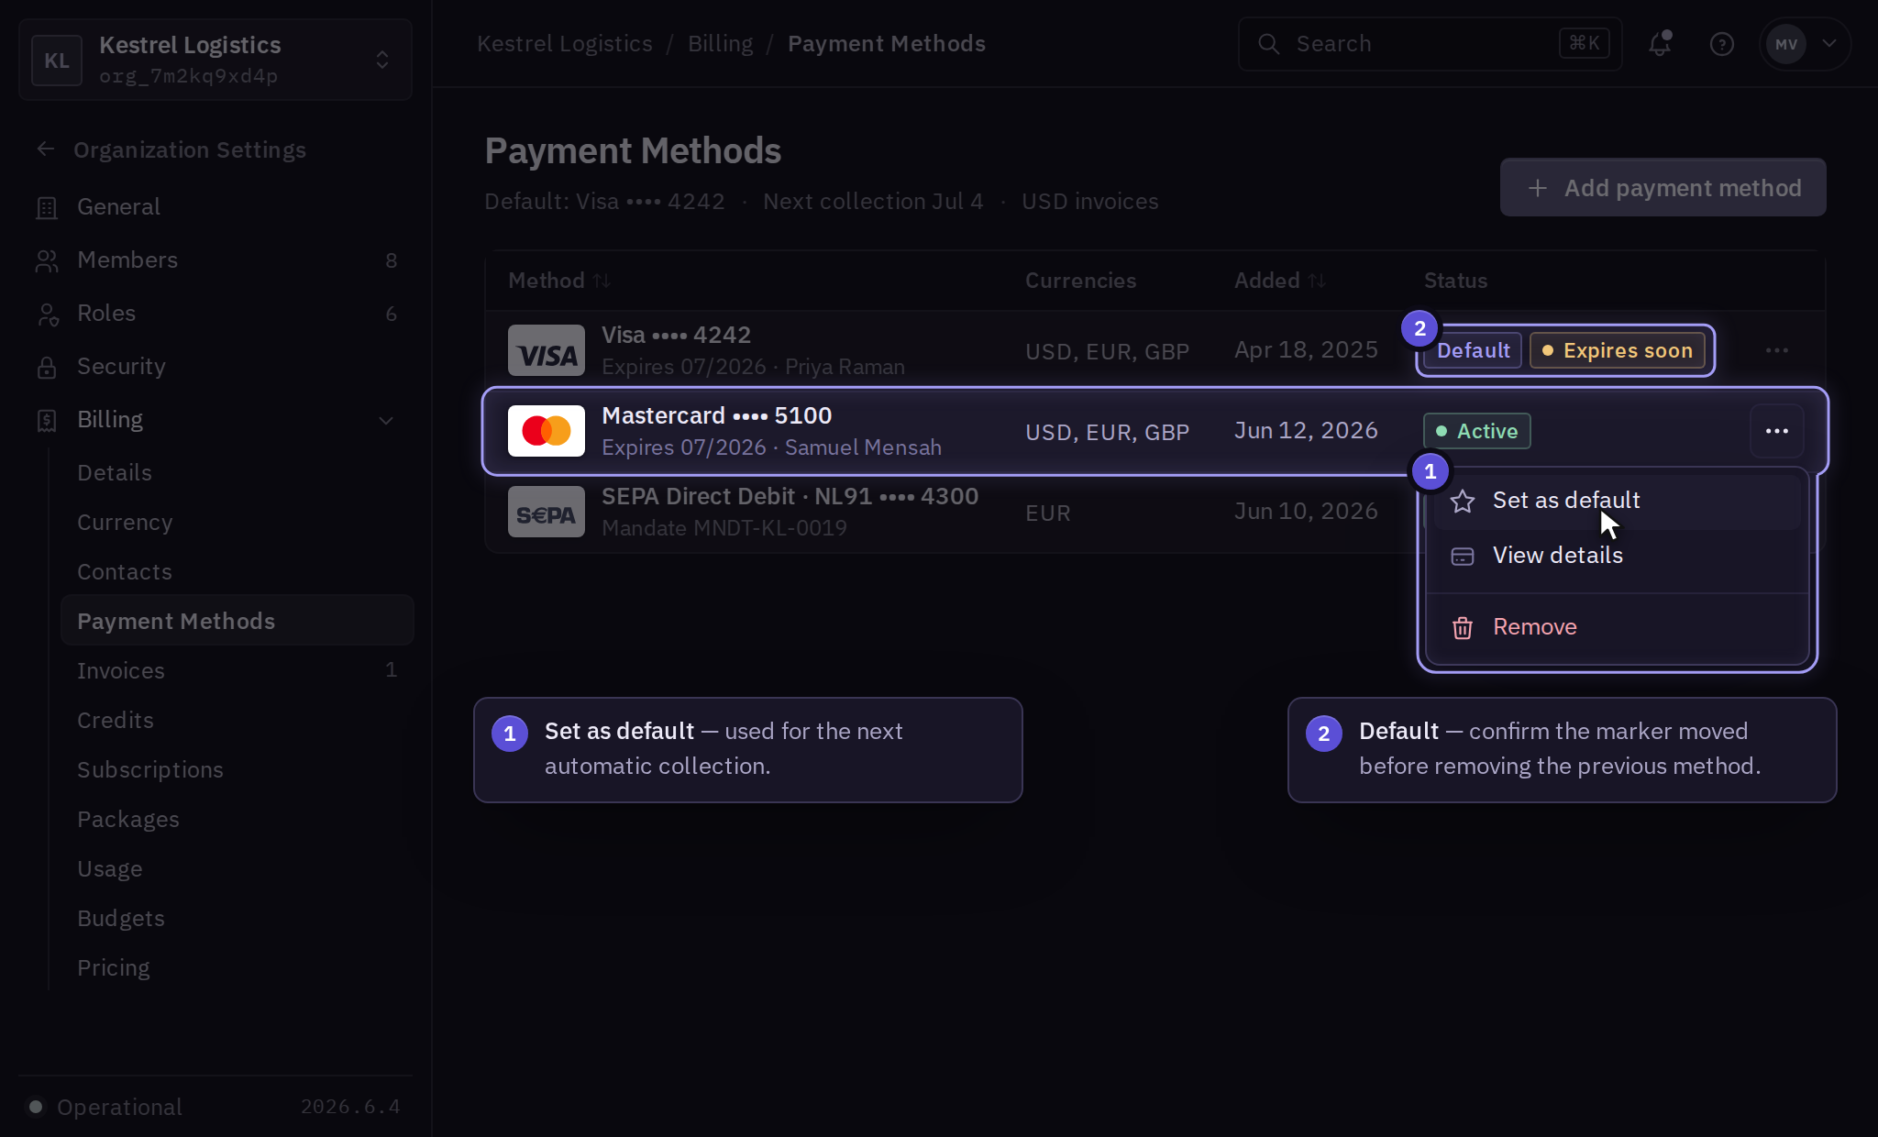The height and width of the screenshot is (1137, 1878).
Task: Open the more options menu for Visa row
Action: pyautogui.click(x=1777, y=350)
